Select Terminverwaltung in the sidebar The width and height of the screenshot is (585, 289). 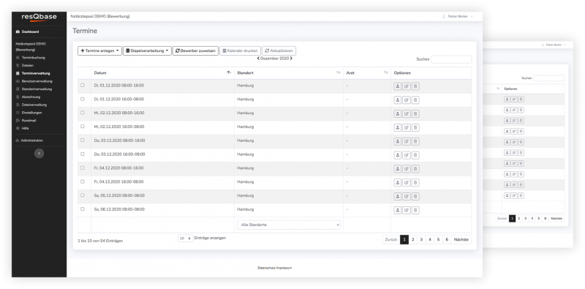33,73
